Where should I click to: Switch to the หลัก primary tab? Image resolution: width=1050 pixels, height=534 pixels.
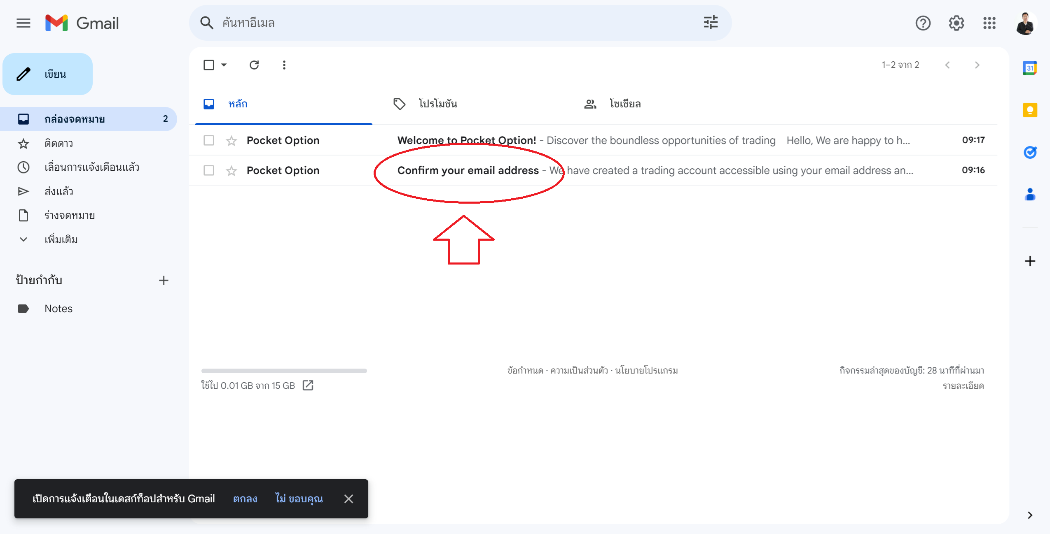(283, 104)
